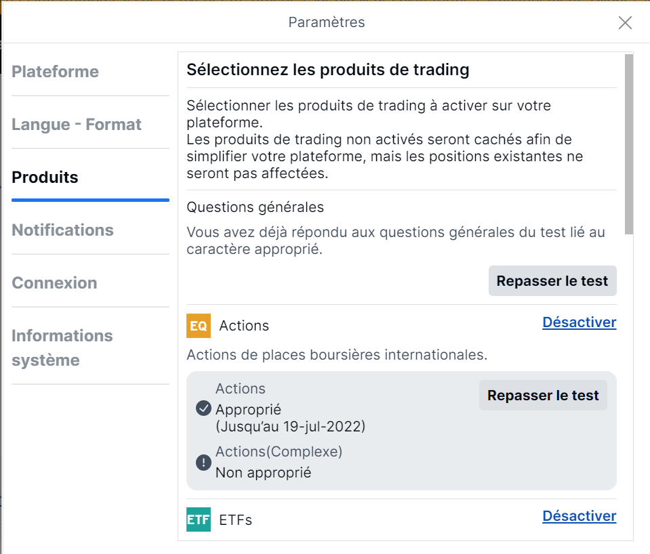Screen dimensions: 650x554
Task: Click the Sélectionnez les produits de trading heading
Action: click(327, 70)
